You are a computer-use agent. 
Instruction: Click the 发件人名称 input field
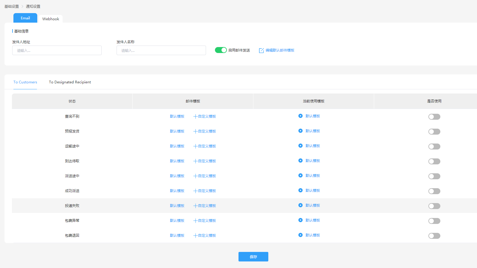click(x=161, y=50)
